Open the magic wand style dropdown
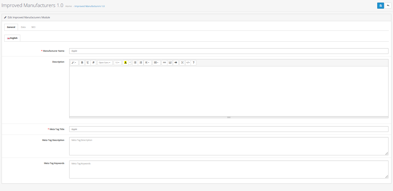The image size is (393, 191). tap(74, 63)
